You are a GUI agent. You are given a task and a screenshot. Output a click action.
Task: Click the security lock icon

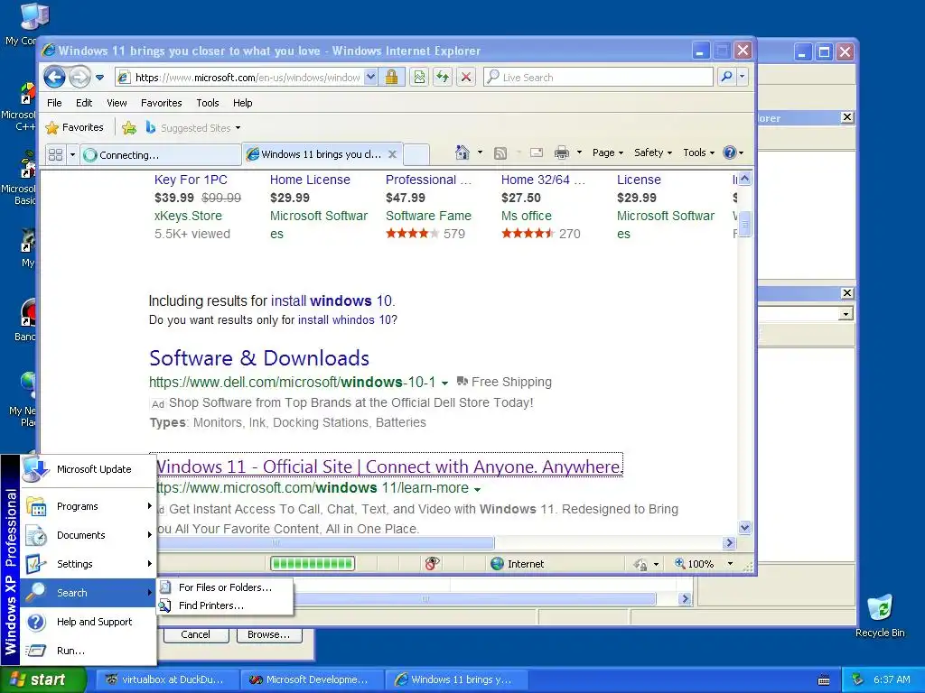(391, 78)
